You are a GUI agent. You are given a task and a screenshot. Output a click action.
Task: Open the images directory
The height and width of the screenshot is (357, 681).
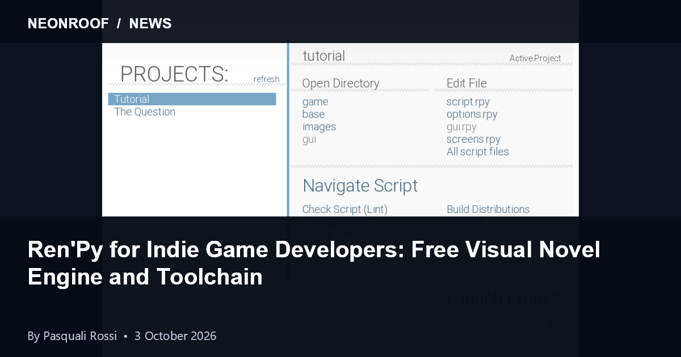coord(319,127)
